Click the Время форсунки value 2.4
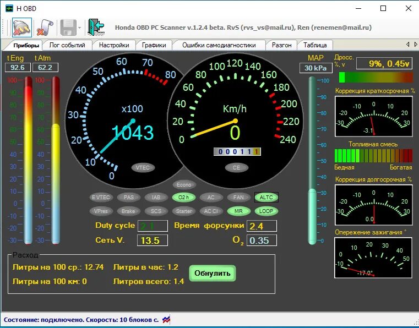419x328 pixels. pyautogui.click(x=262, y=226)
